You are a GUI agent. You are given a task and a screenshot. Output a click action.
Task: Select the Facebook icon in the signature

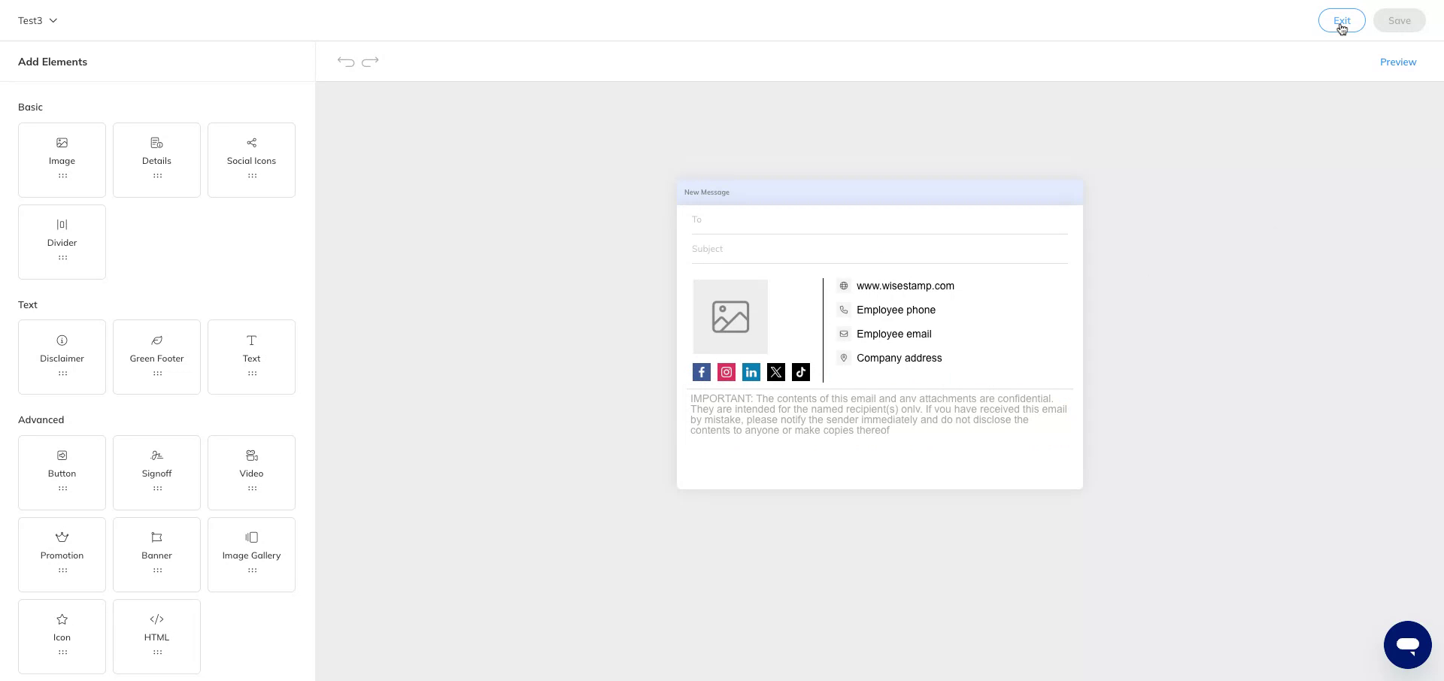click(x=701, y=372)
